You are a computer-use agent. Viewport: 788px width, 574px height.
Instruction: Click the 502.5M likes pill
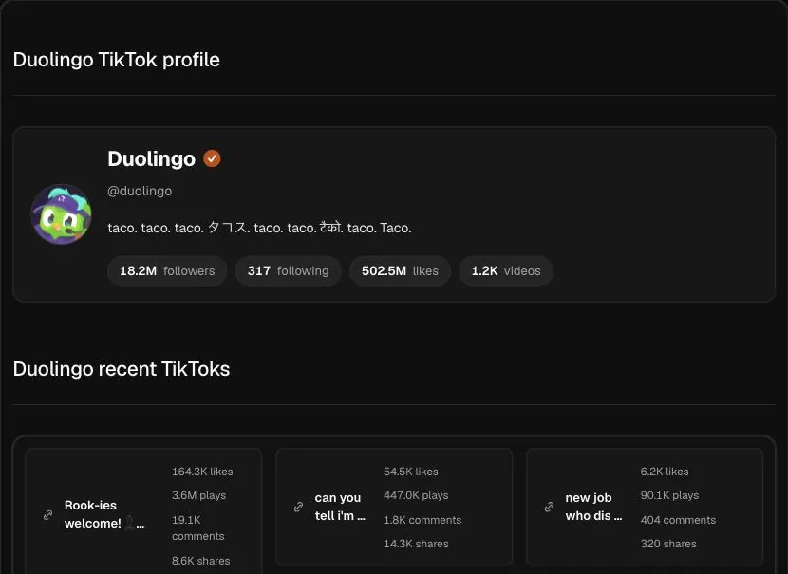pyautogui.click(x=400, y=271)
